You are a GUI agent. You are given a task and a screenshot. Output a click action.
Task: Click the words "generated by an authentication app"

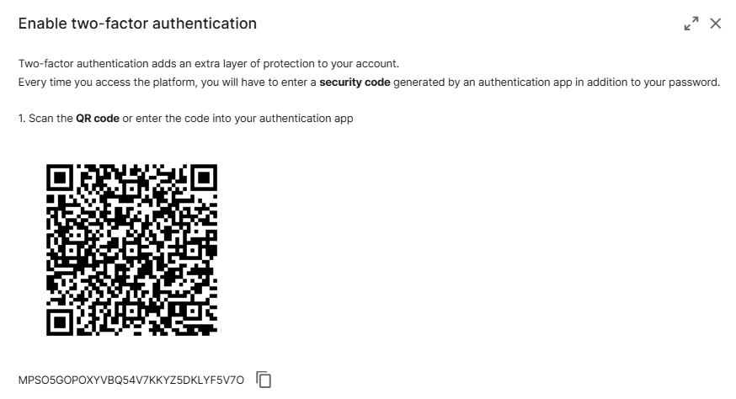click(487, 82)
